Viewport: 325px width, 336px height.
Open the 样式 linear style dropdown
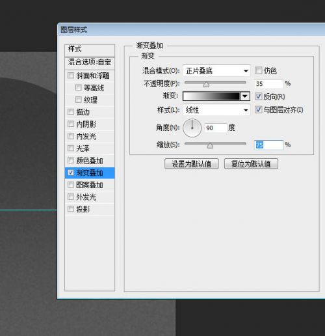coord(216,110)
